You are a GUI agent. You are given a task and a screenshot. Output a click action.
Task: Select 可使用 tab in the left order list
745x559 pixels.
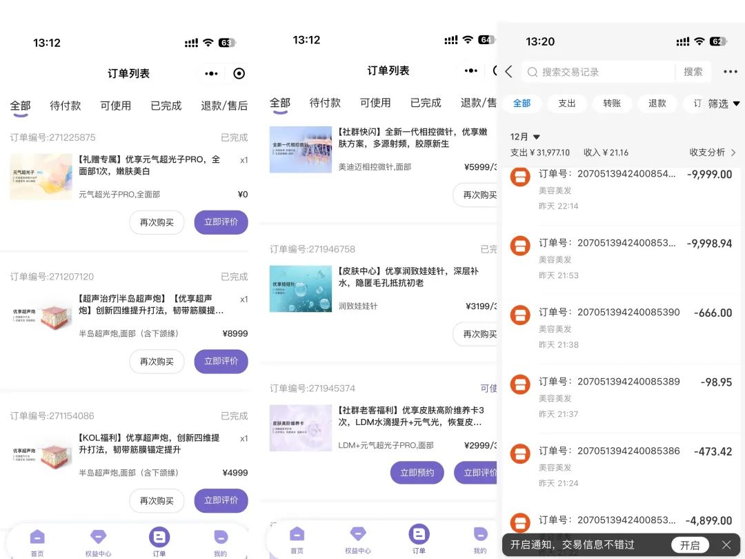(x=116, y=106)
